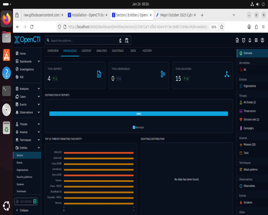Click the UNC6229 threat bar
The width and height of the screenshot is (268, 215).
(x=99, y=153)
